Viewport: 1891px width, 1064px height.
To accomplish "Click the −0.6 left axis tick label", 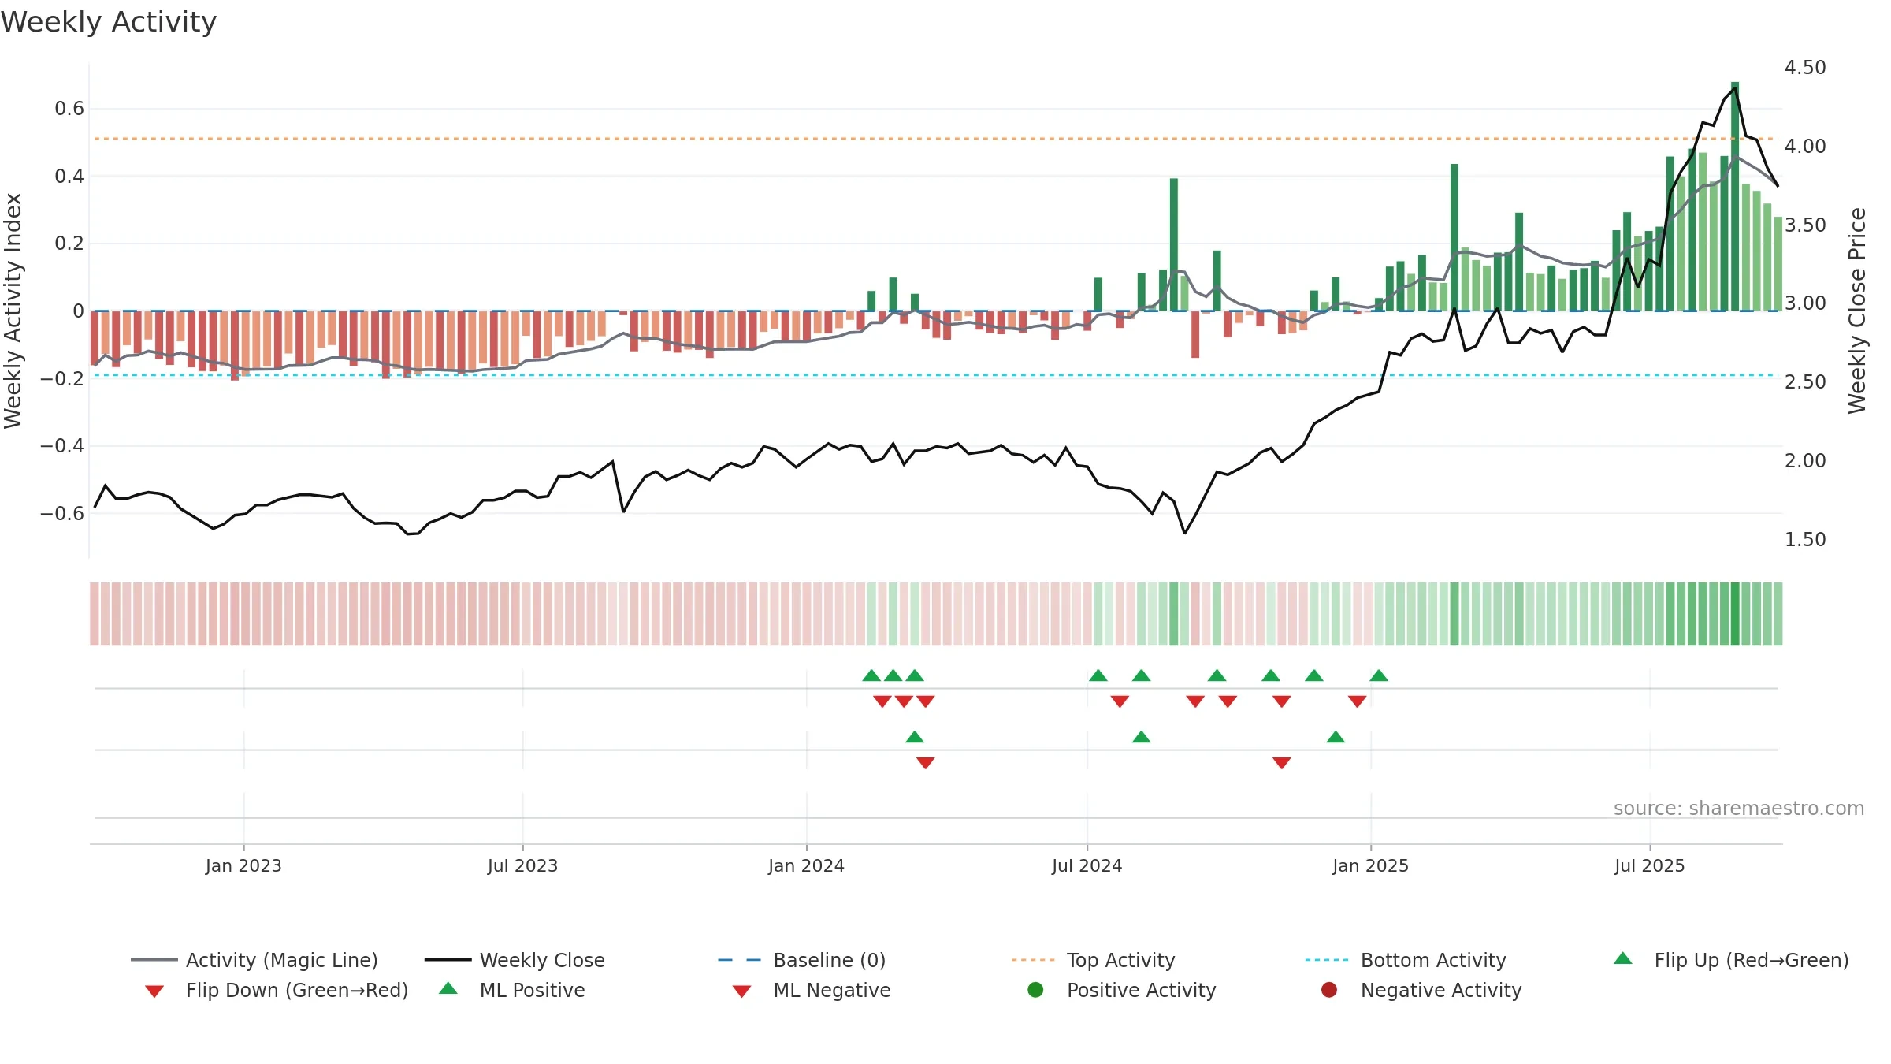I will [x=62, y=513].
